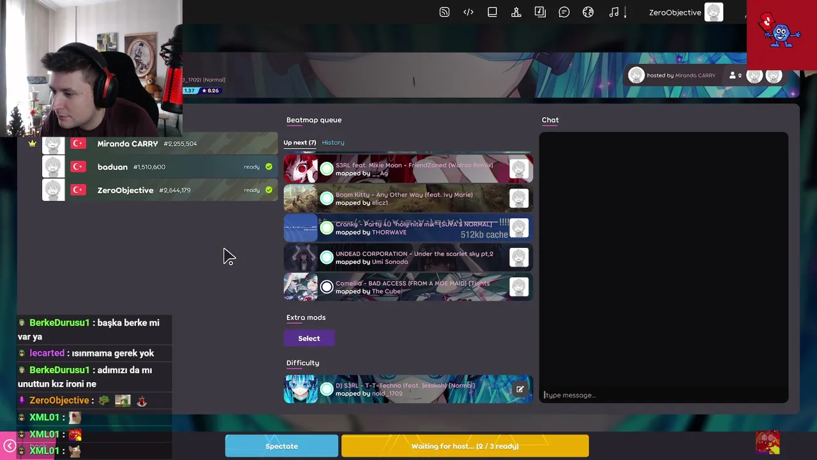817x460 pixels.
Task: Click the difficulty icon on UNDEAD CORPORATION
Action: tap(327, 257)
